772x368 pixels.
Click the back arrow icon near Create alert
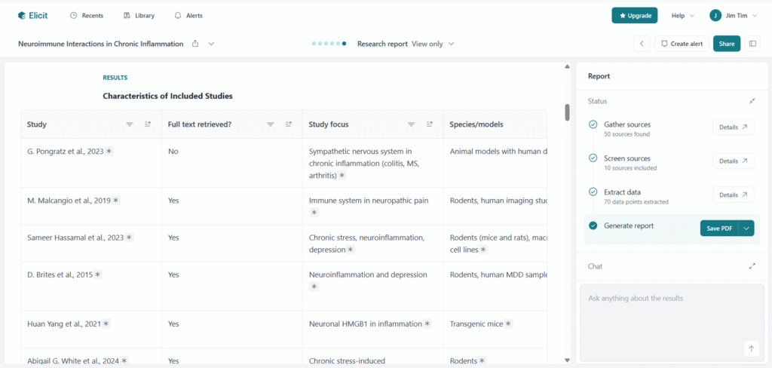click(642, 44)
